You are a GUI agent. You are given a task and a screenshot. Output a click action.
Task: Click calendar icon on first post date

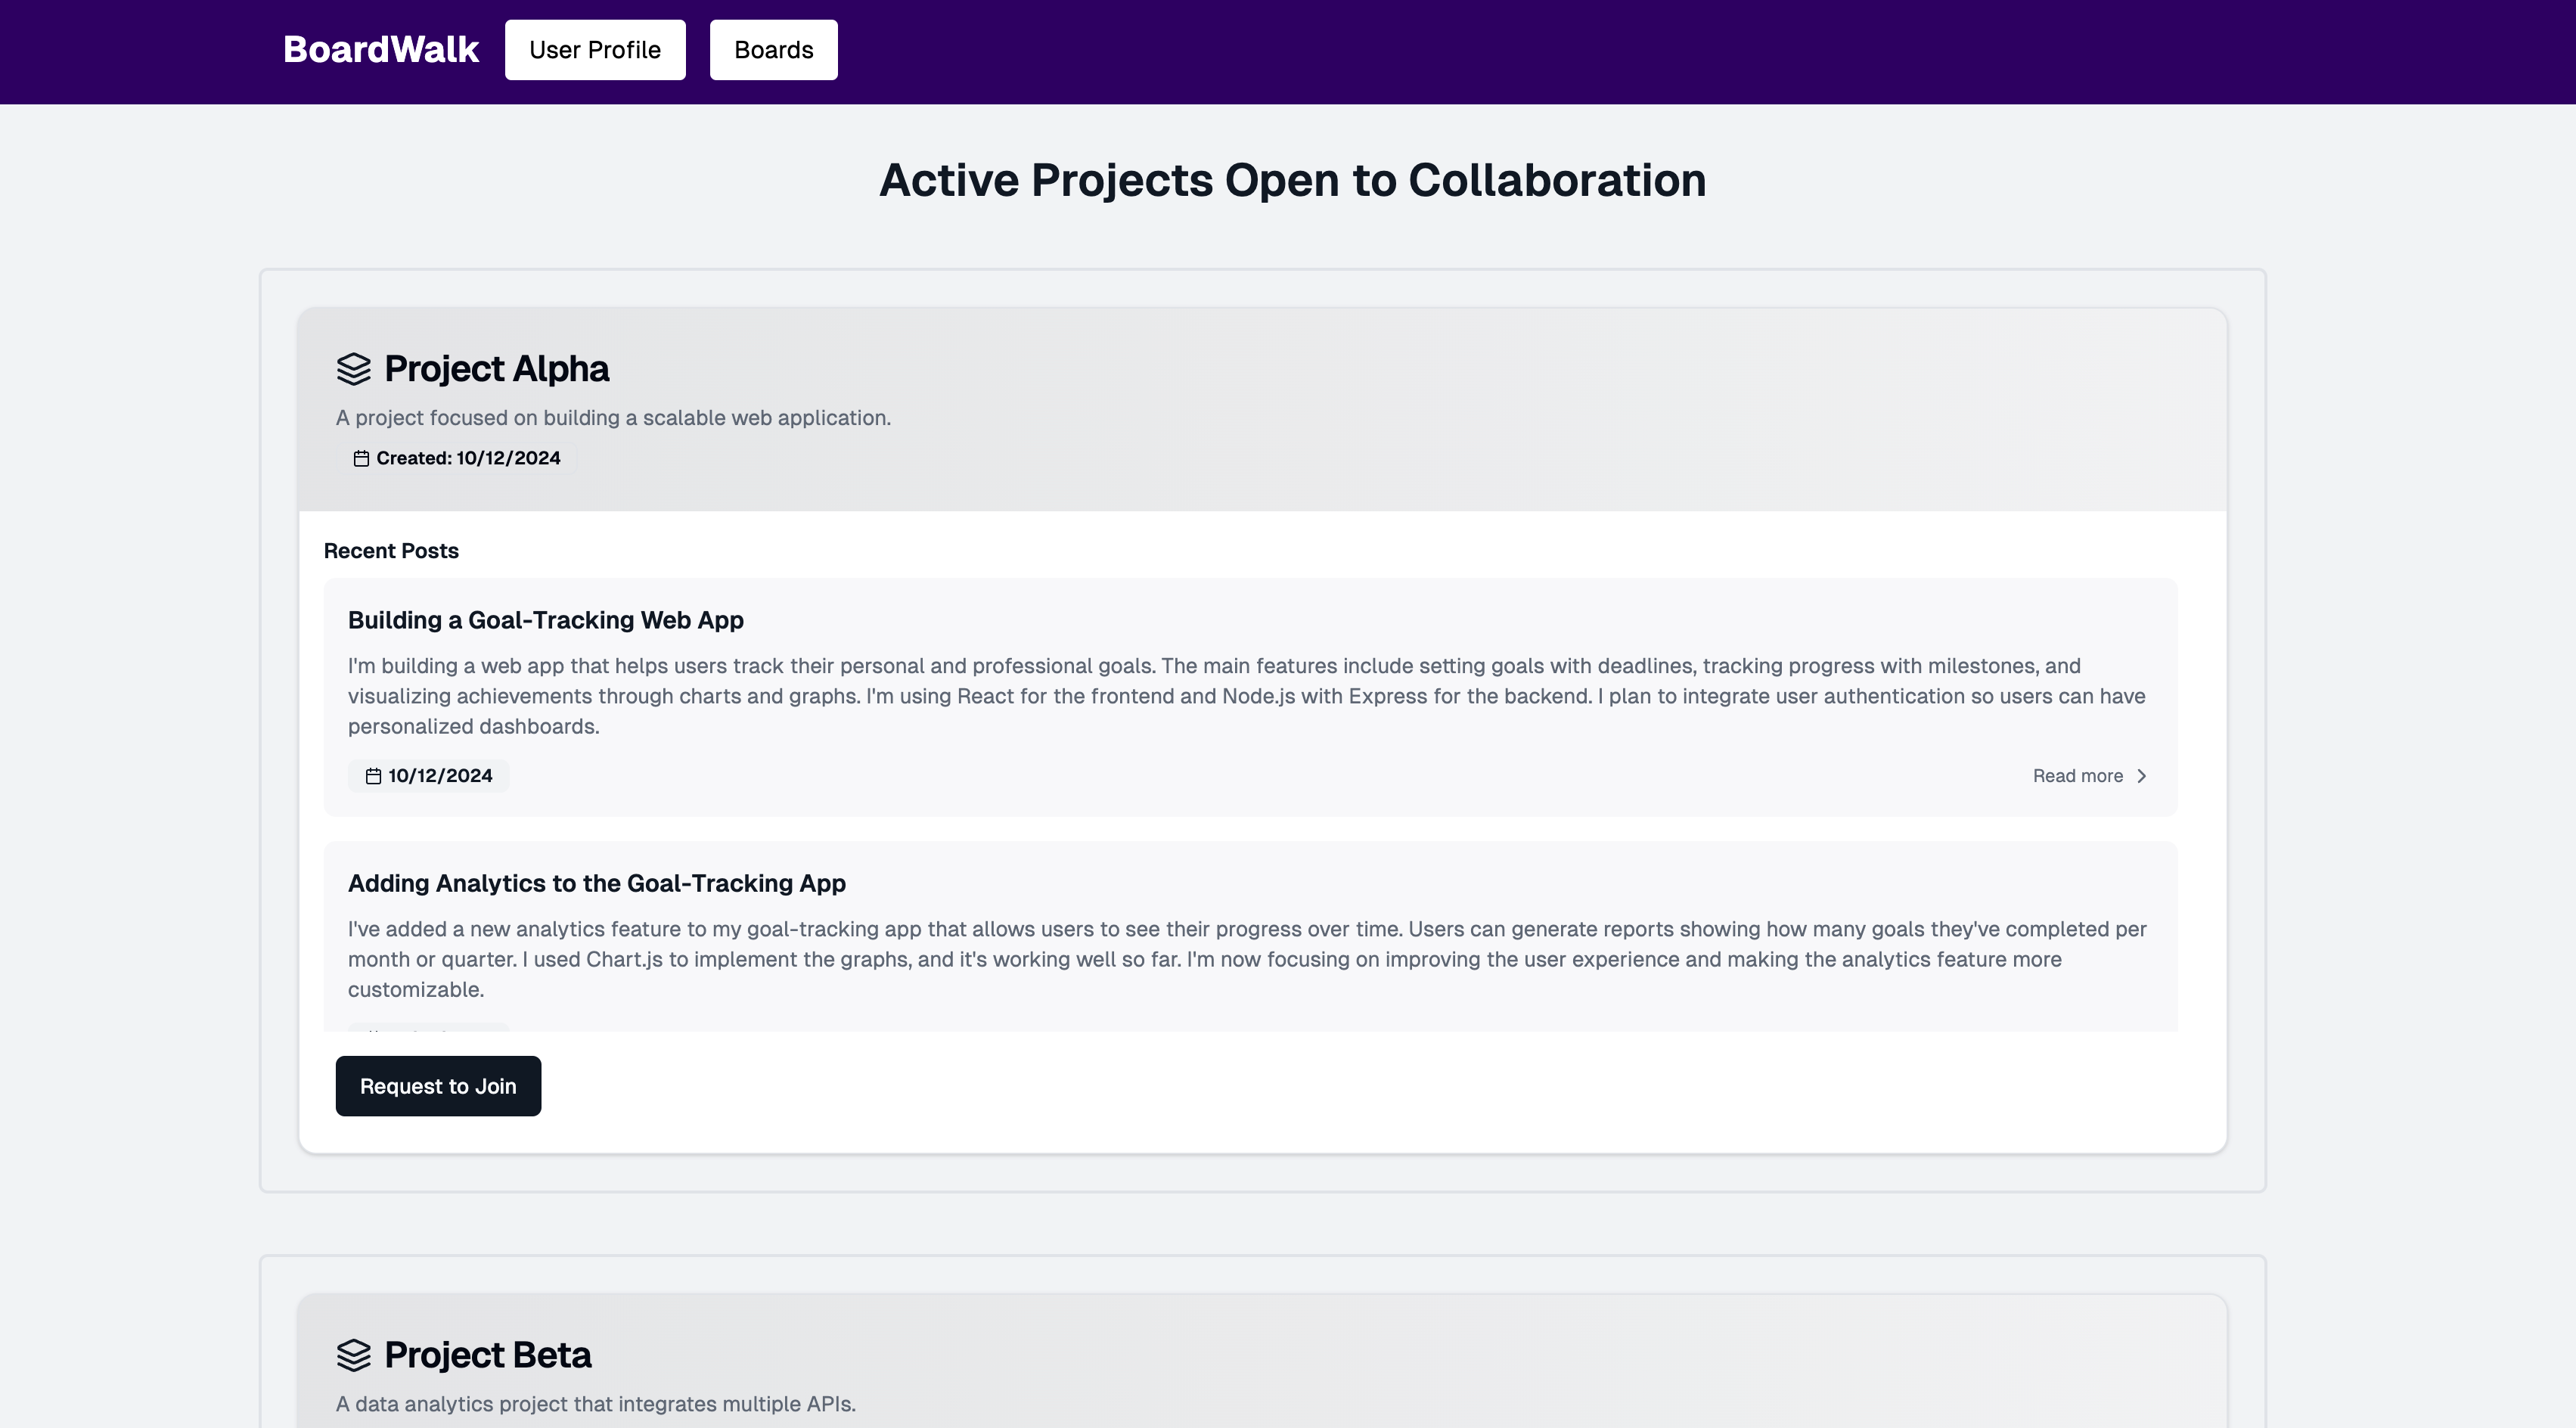[x=373, y=776]
